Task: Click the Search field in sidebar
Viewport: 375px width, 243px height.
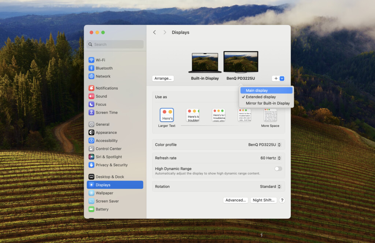Action: tap(115, 44)
